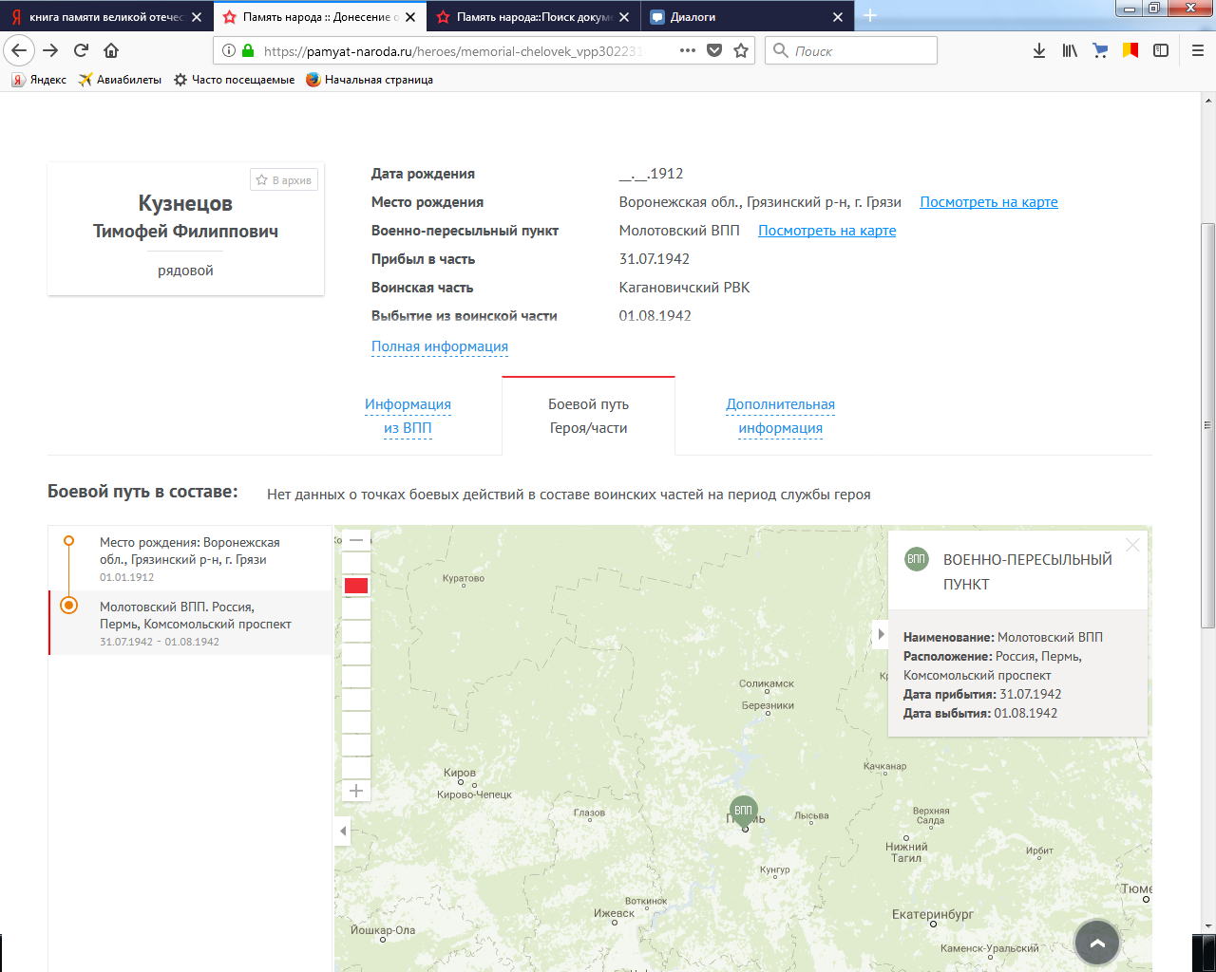This screenshot has width=1216, height=972.
Task: Collapse the left timeline panel arrow
Action: [343, 832]
